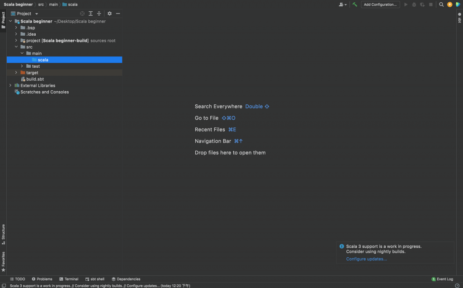Select the target folder row
Screen dimensions: 463x288
64,73
